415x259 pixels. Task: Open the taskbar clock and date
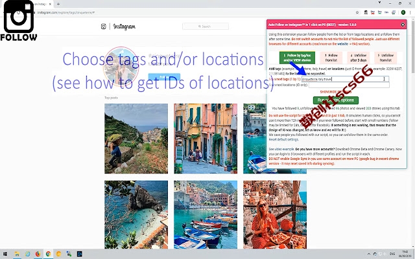click(405, 254)
